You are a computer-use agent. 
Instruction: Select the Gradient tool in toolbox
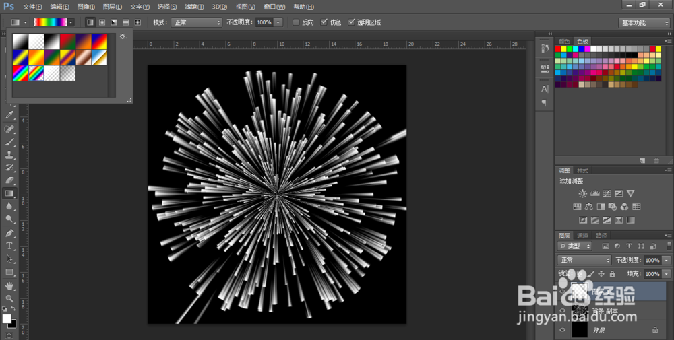point(9,194)
